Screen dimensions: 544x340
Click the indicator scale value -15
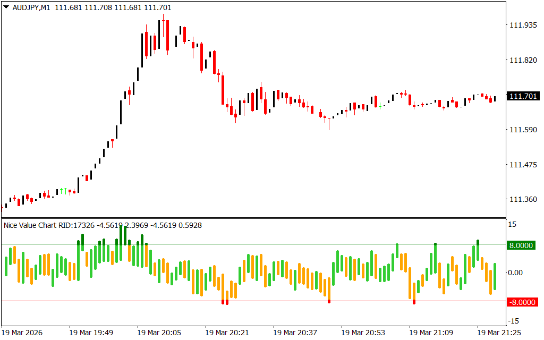pos(514,321)
